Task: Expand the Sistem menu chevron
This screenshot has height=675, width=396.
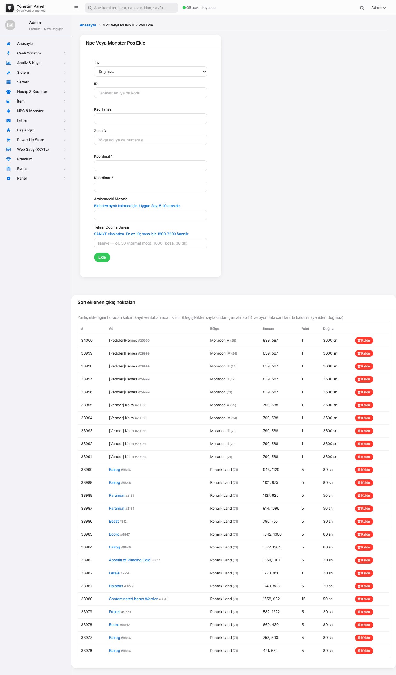Action: pos(65,73)
